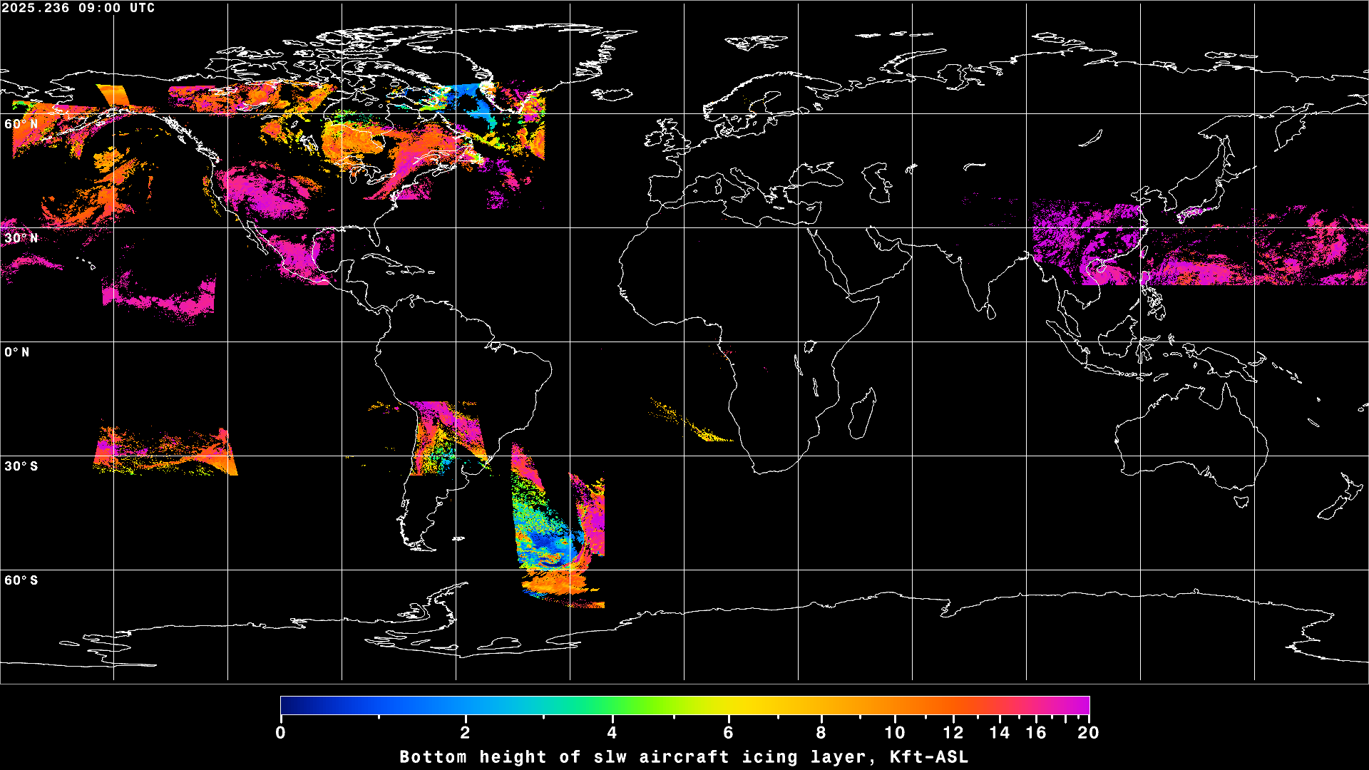Click the magenta end of colorbar
Image resolution: width=1369 pixels, height=770 pixels.
pyautogui.click(x=1082, y=705)
